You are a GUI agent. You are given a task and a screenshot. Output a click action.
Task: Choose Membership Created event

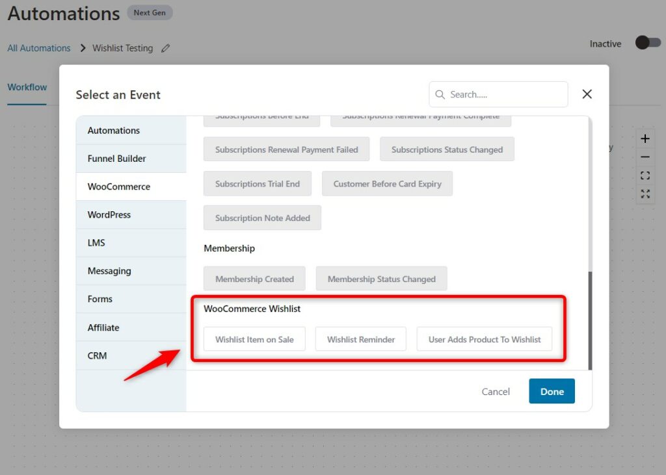(x=254, y=279)
